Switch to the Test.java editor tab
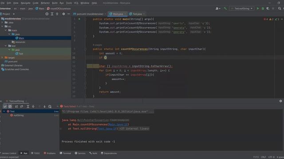 point(137,14)
